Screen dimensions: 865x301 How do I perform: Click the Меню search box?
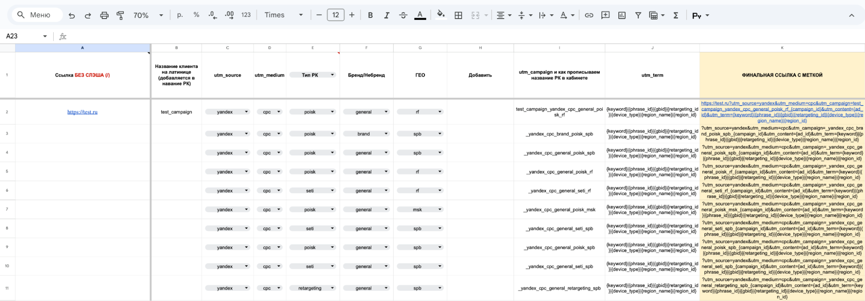pyautogui.click(x=37, y=15)
